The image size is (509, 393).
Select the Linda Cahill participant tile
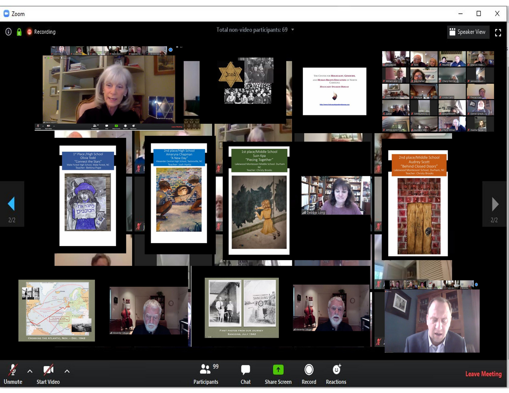(452, 92)
